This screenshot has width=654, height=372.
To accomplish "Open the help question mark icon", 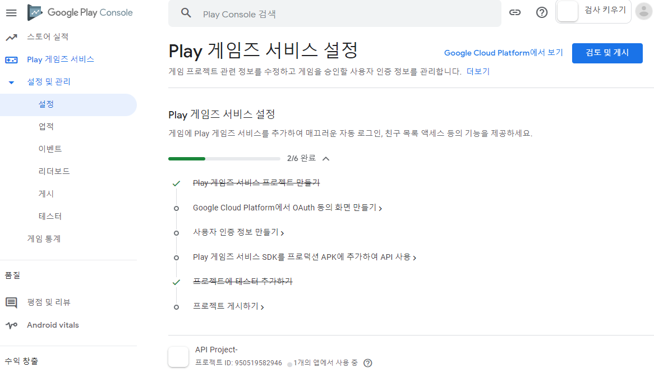I will [542, 12].
